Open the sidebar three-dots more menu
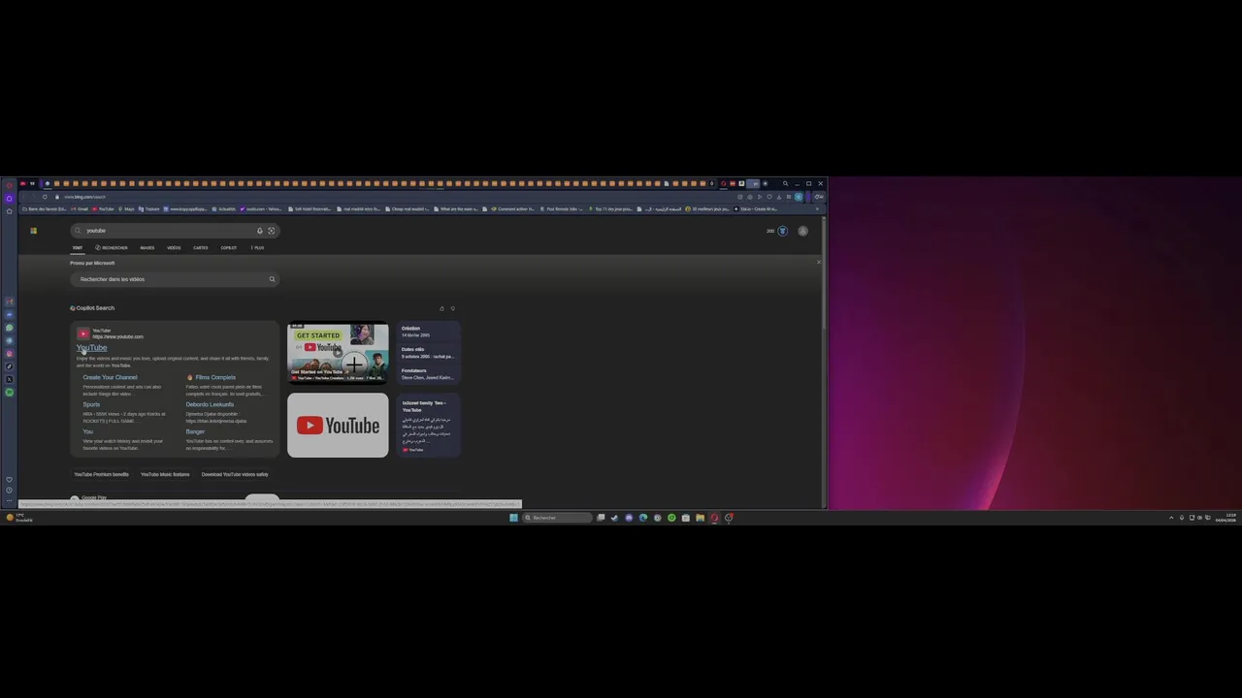1242x698 pixels. (10, 500)
